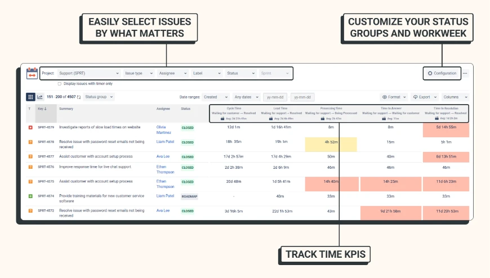Open issue key SPRT-4572
The width and height of the screenshot is (490, 278).
(46, 211)
